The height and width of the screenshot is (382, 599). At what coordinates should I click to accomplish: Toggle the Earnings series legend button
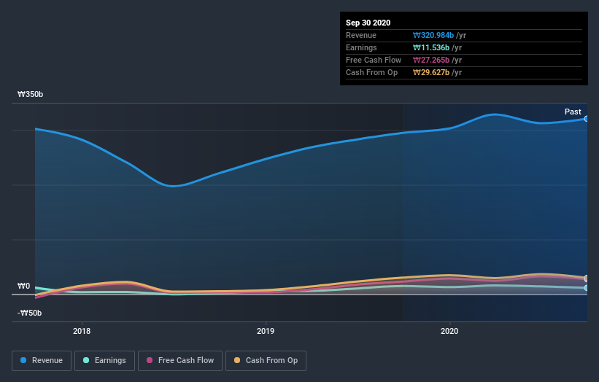tap(104, 361)
